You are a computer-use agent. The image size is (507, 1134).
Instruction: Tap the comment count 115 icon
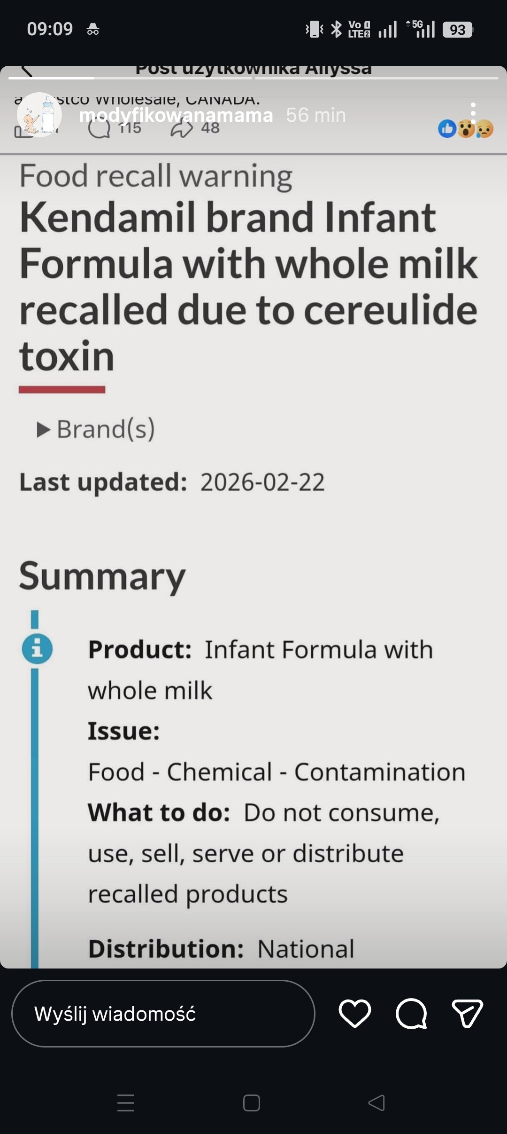[100, 128]
